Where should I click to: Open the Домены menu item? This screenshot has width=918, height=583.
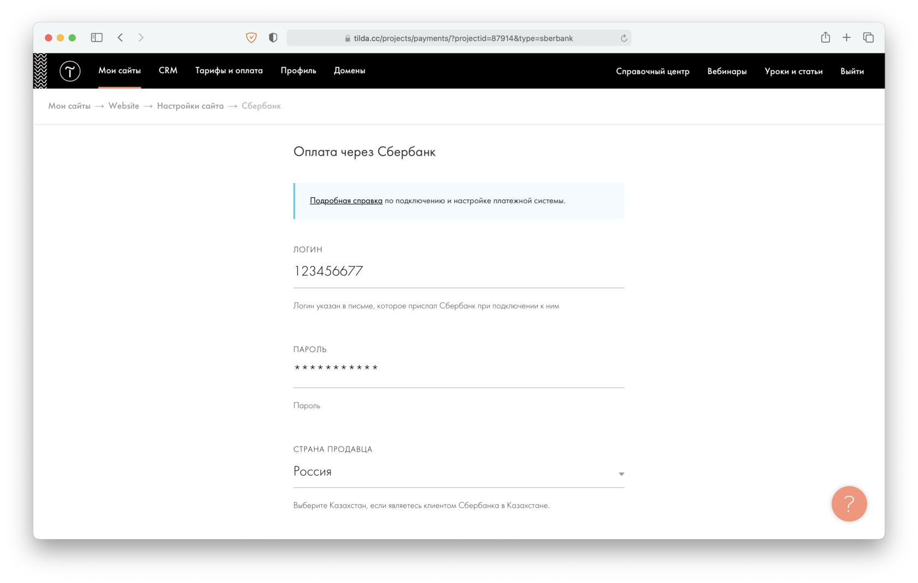coord(350,70)
